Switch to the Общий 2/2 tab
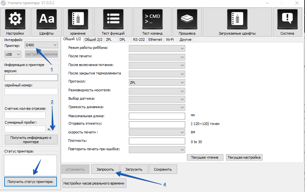The height and width of the screenshot is (192, 305). click(93, 40)
